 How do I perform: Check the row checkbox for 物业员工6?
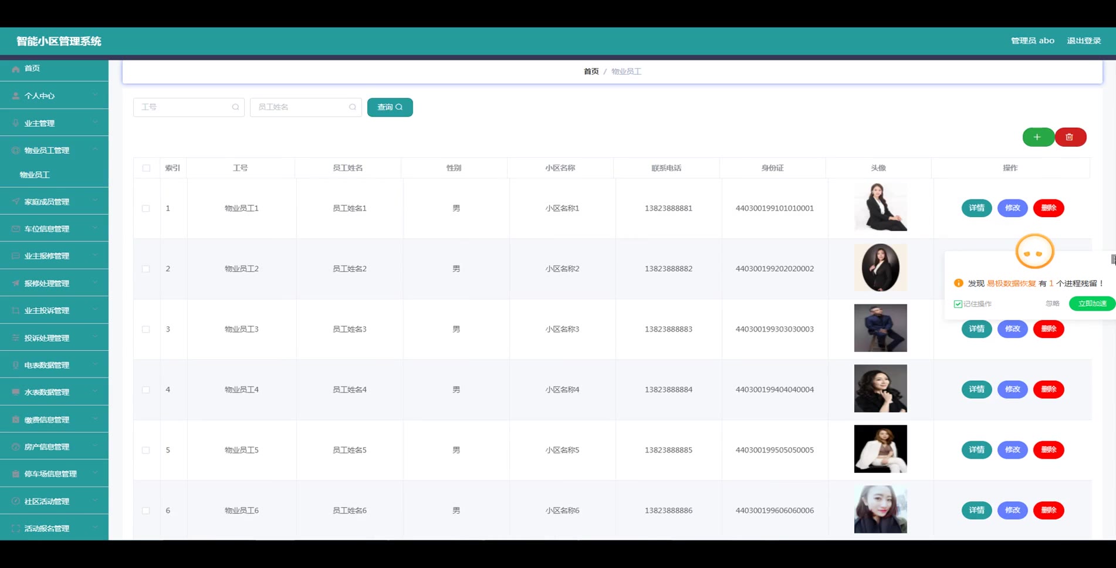[x=146, y=510]
